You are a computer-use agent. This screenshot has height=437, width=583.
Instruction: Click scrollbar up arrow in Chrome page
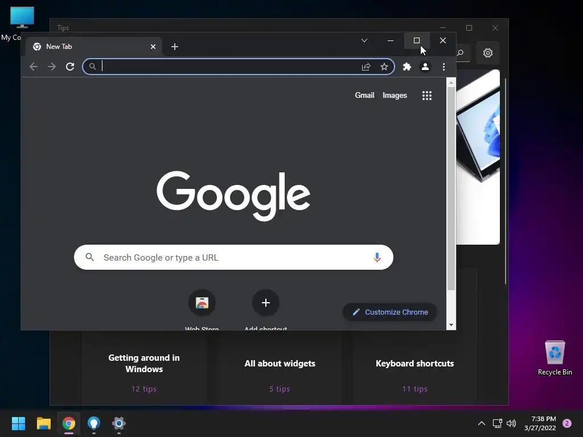[451, 83]
